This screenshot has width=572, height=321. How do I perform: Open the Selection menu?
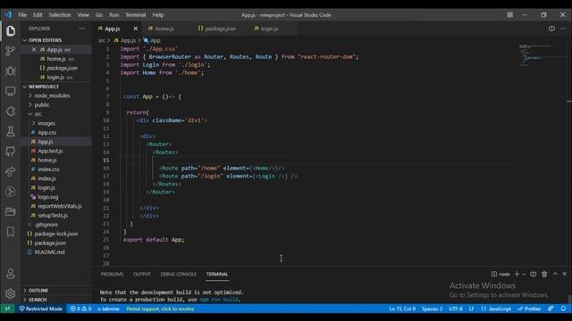[60, 15]
